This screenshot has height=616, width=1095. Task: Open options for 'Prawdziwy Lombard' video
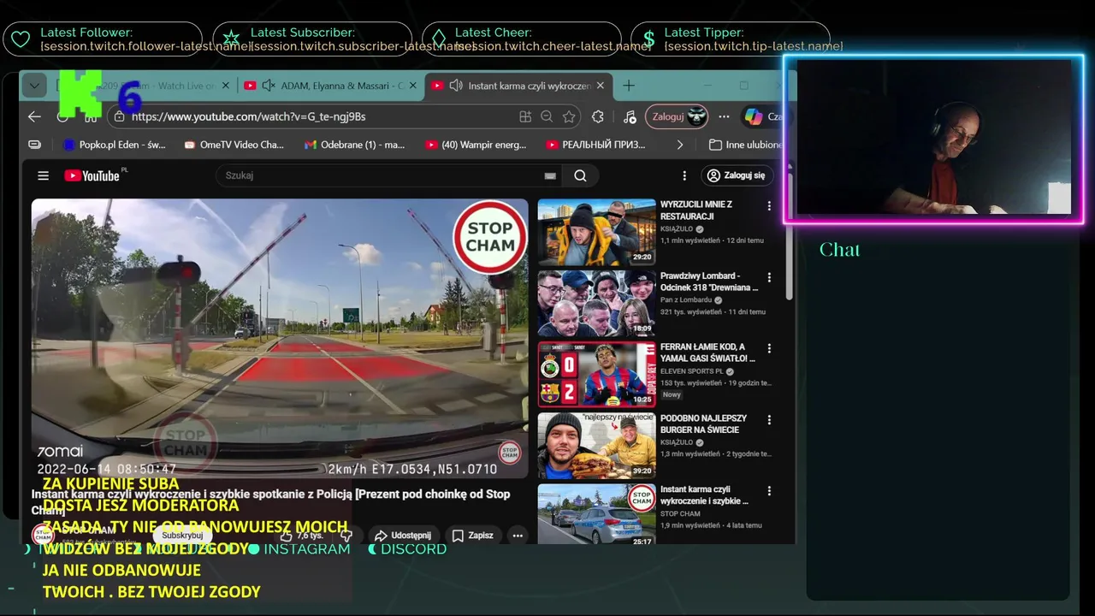tap(769, 277)
